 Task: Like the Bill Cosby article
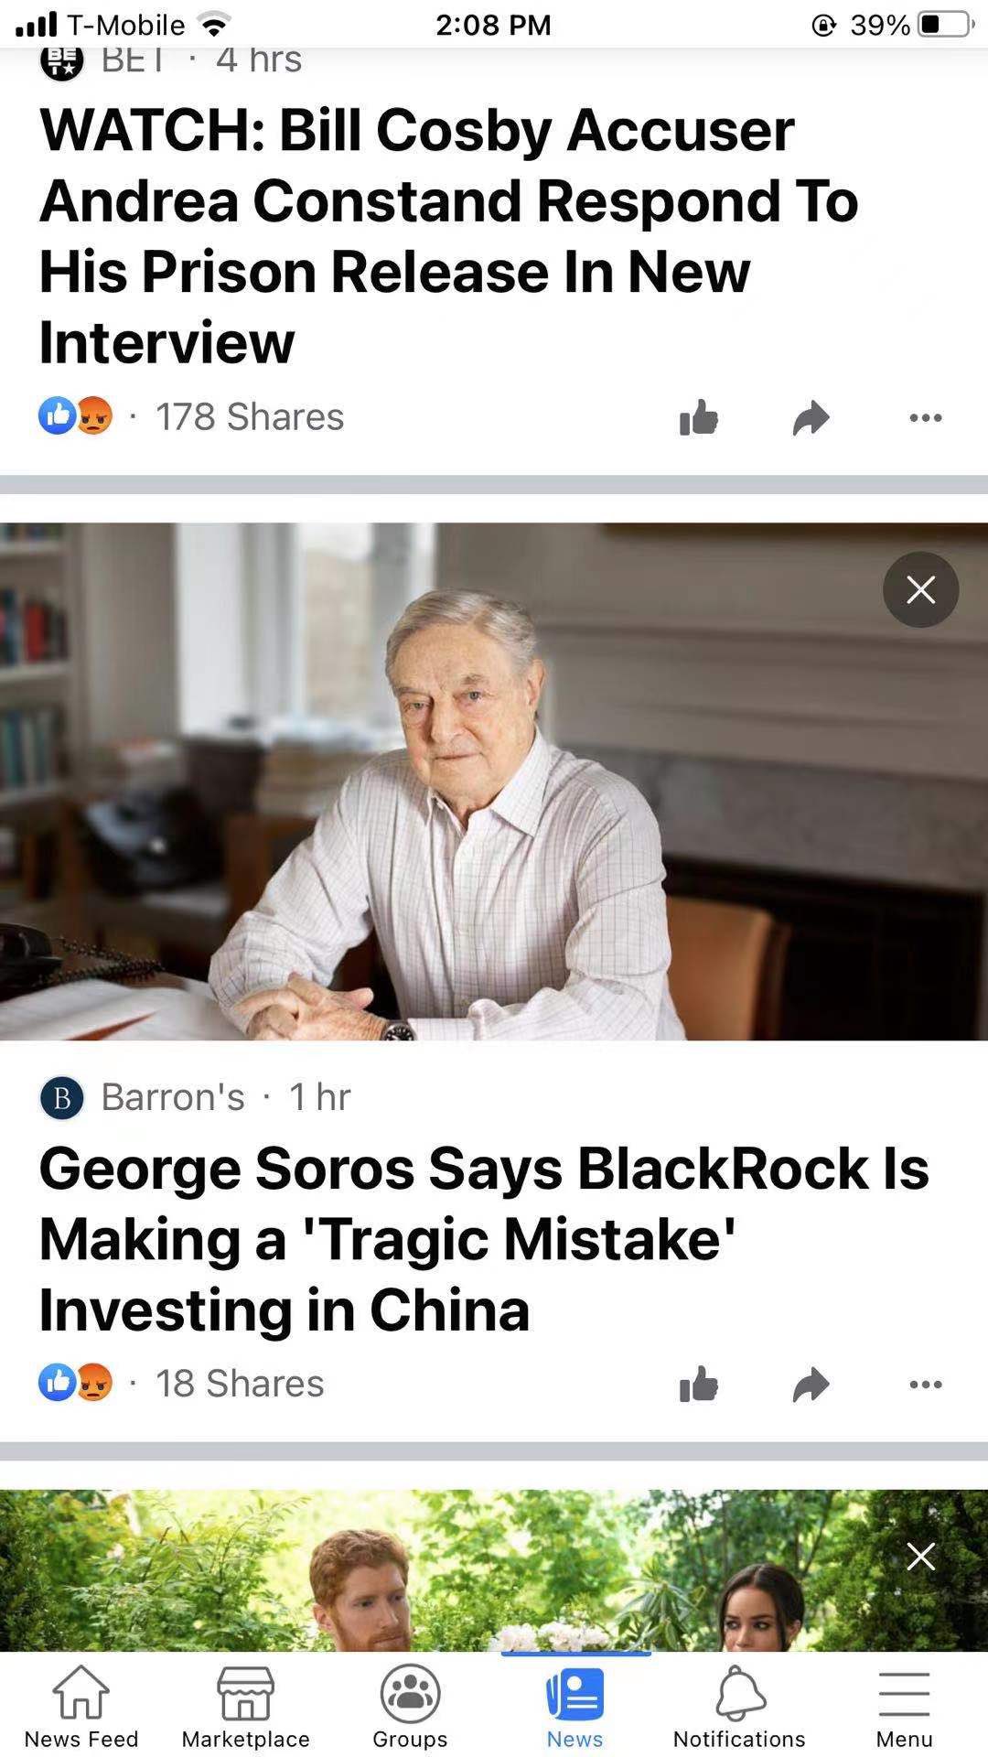[699, 417]
